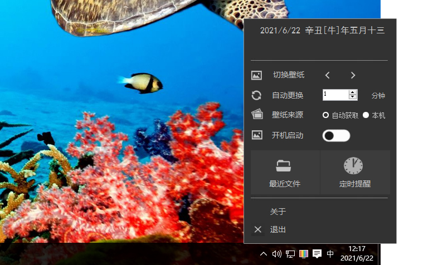Click the 自动更换 label
Viewport: 438px width, 265px height.
point(288,95)
